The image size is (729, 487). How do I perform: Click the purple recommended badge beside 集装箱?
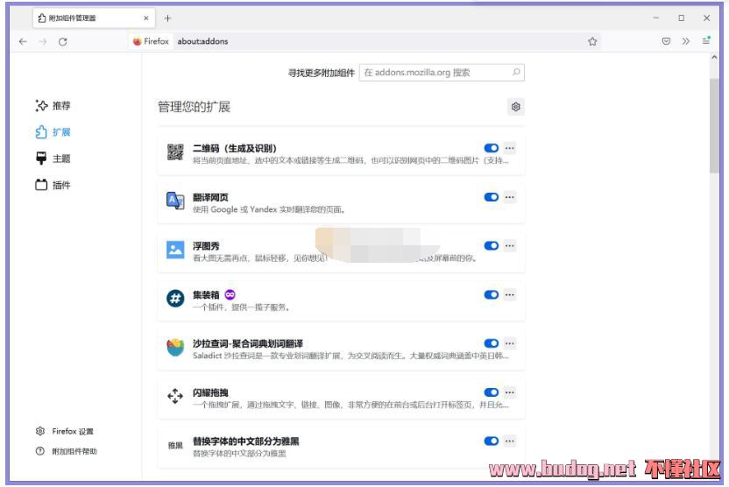[x=230, y=294]
